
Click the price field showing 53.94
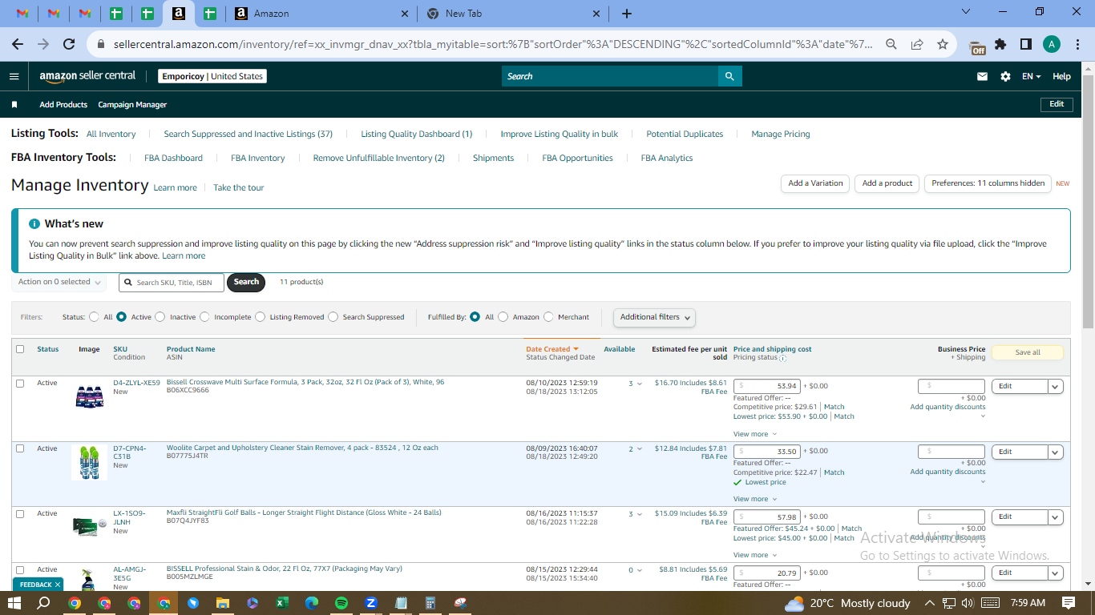tap(766, 386)
